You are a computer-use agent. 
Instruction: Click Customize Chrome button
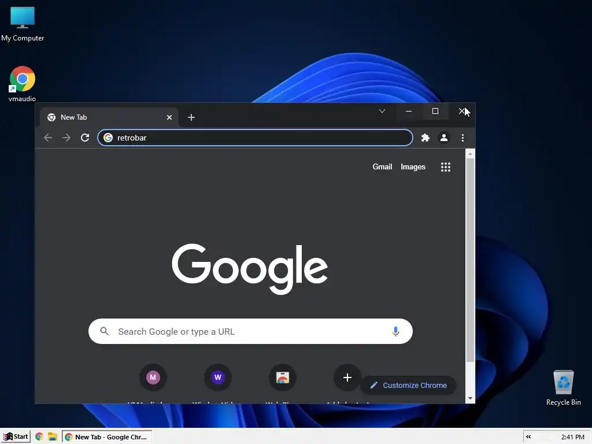pyautogui.click(x=409, y=385)
